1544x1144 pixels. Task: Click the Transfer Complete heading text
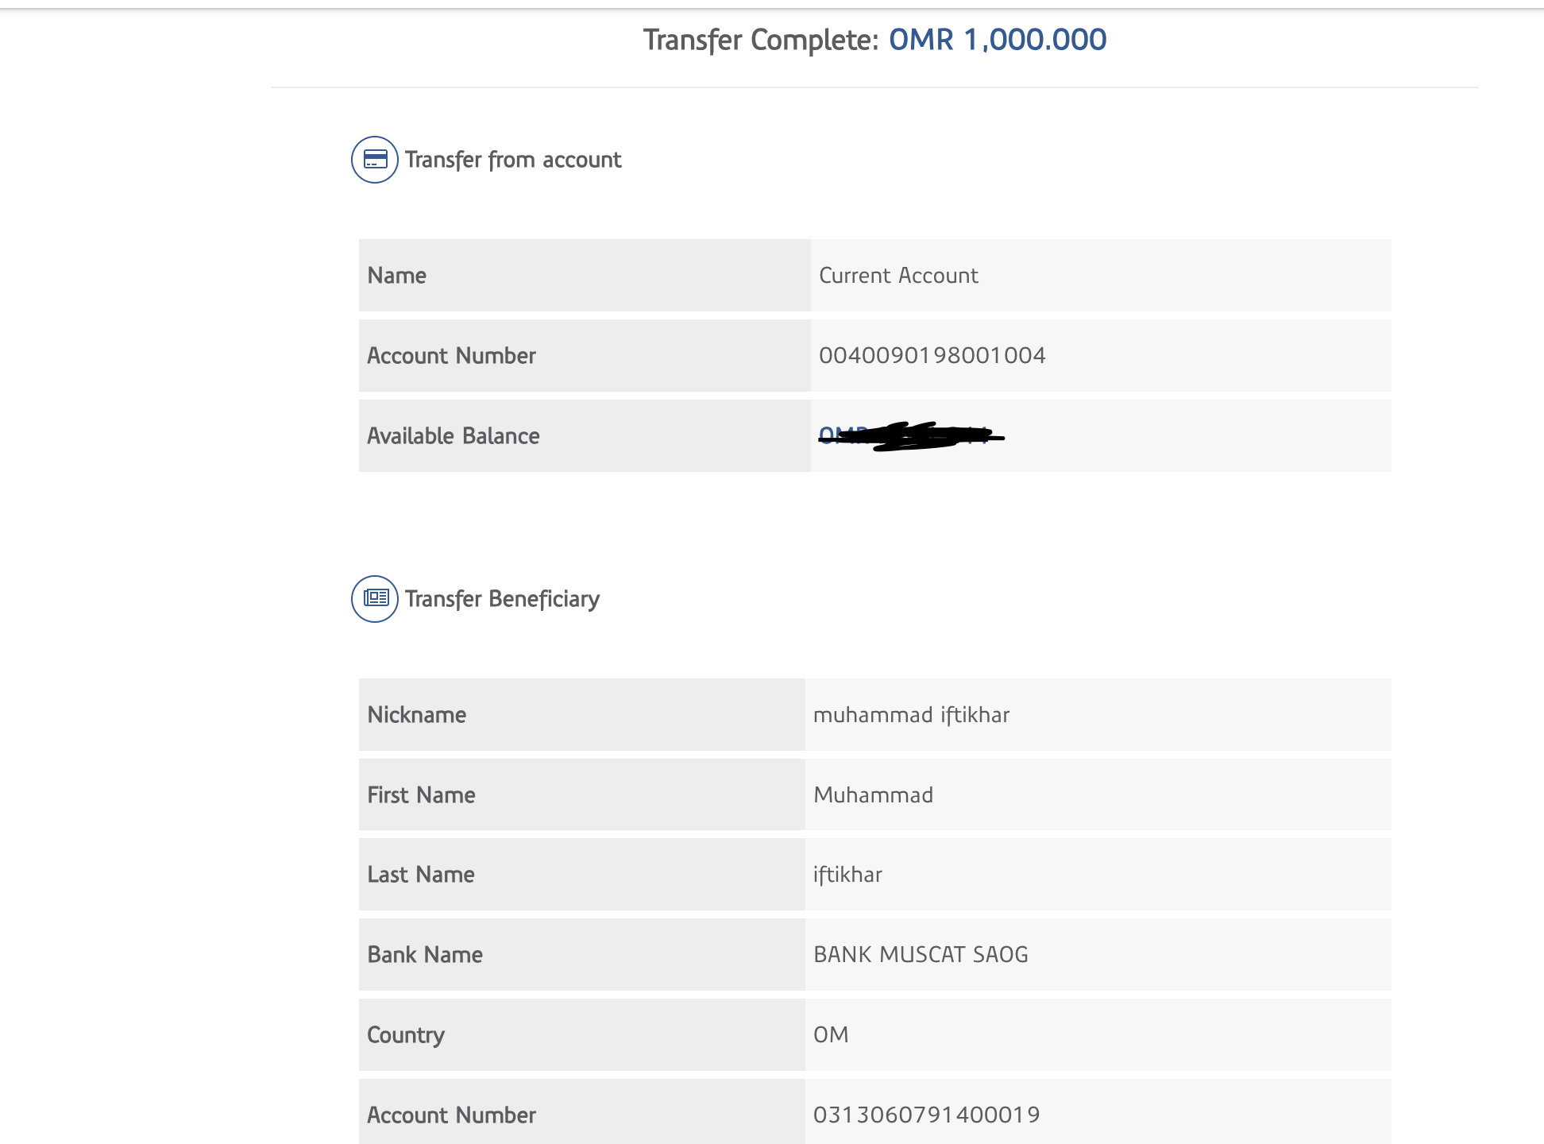pos(760,40)
